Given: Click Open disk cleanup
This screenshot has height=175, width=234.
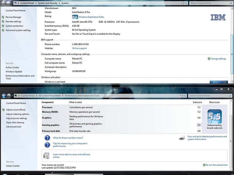Looking at the screenshot, I should click(15, 123).
